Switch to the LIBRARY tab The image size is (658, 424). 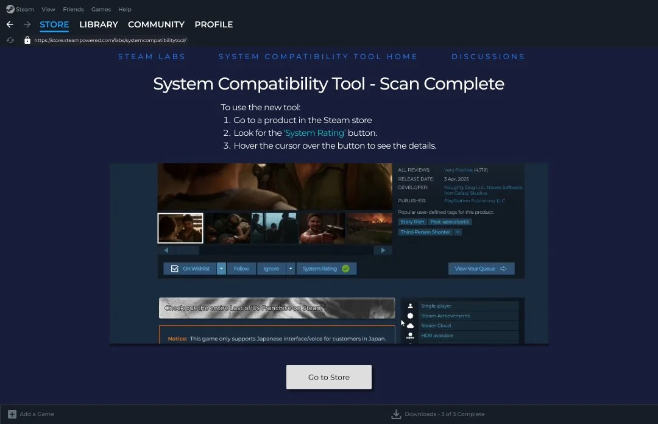tap(99, 24)
